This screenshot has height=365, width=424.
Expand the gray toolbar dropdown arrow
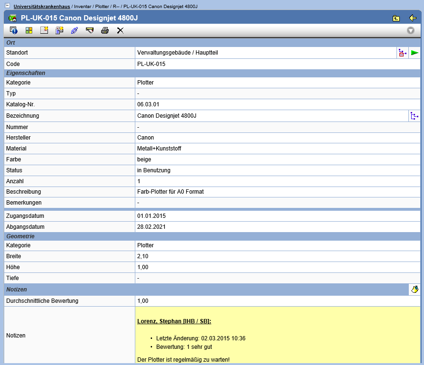click(410, 30)
